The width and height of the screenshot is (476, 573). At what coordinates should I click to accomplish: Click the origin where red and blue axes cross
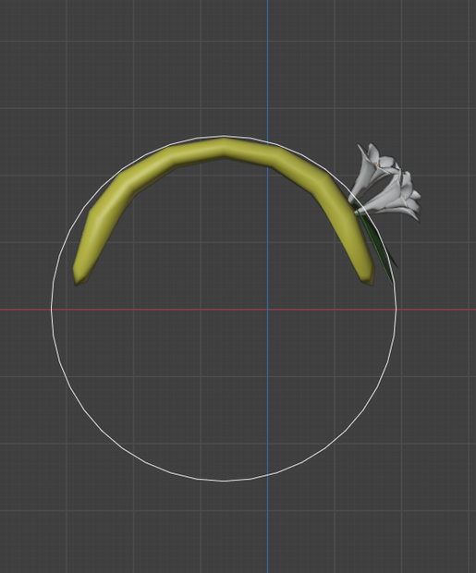pos(268,310)
